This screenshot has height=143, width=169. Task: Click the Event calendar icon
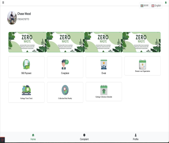(104, 65)
